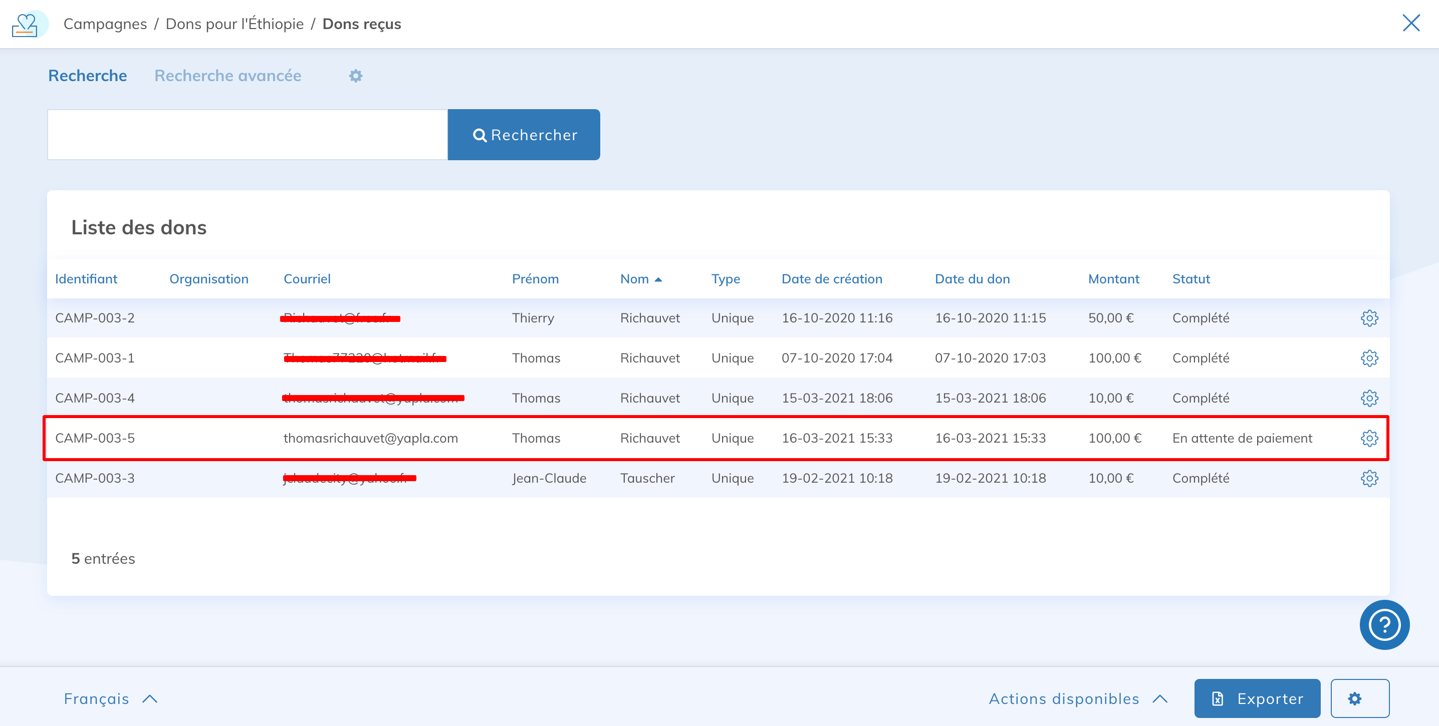Open the gear menu for CAMP-003-5
Image resolution: width=1439 pixels, height=726 pixels.
[1369, 439]
